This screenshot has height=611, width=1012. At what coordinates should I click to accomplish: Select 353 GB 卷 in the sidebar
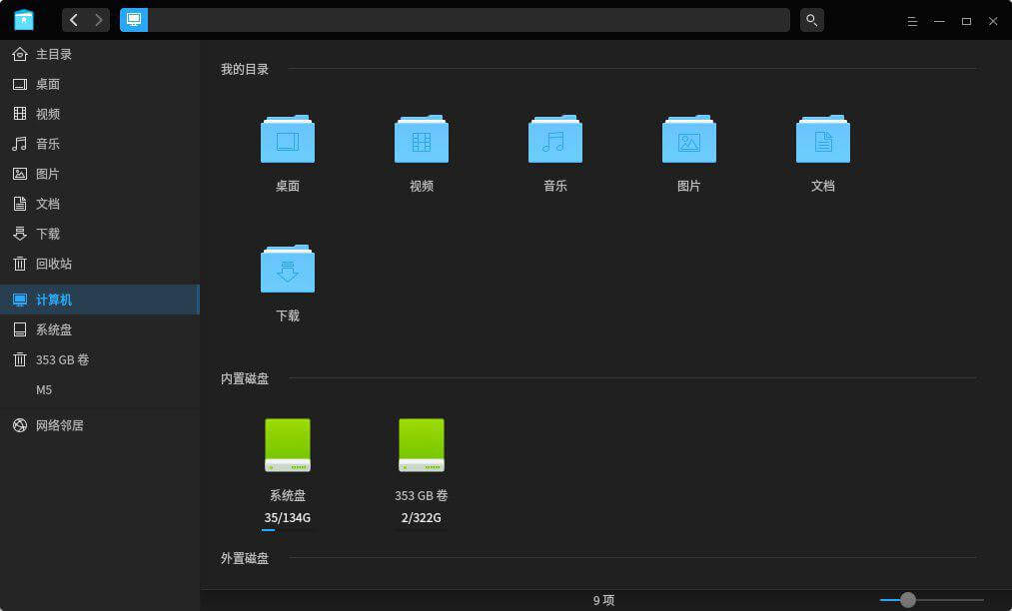[100, 359]
